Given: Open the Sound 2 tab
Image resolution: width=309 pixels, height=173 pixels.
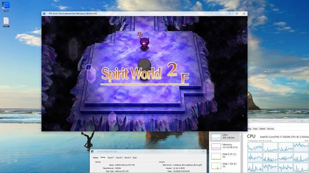Looking at the screenshot, I should (119, 158).
